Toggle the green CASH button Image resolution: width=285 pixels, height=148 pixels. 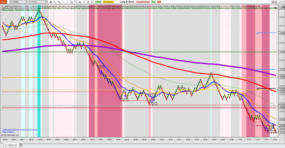98,2
